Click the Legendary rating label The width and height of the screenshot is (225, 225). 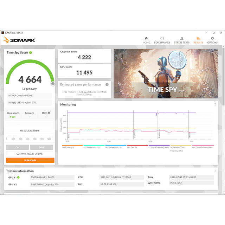(x=30, y=89)
